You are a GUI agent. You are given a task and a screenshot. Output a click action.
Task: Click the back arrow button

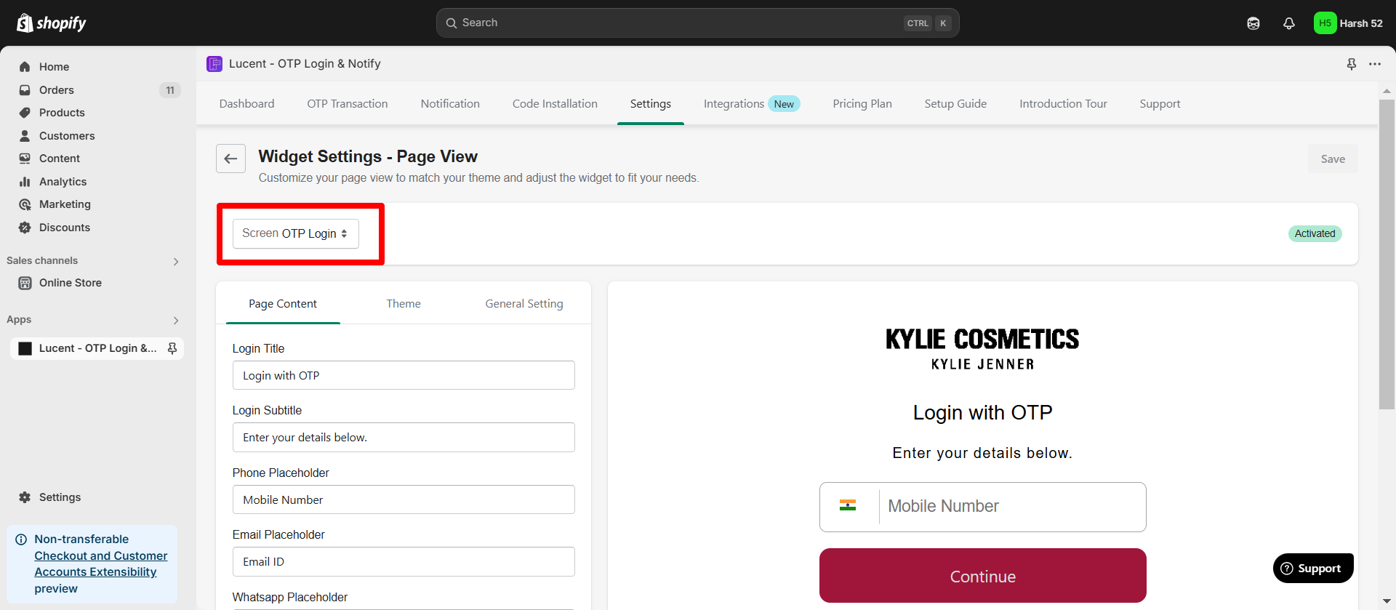click(x=230, y=158)
